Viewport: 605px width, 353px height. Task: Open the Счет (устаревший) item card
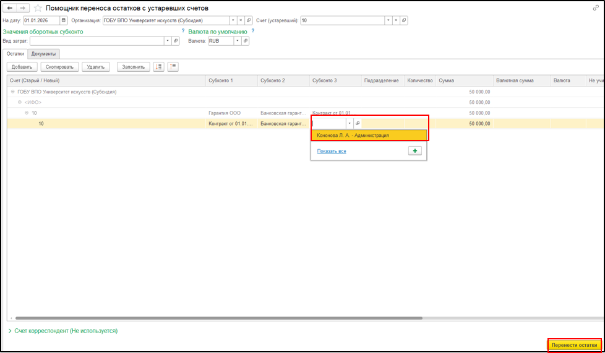coord(404,20)
